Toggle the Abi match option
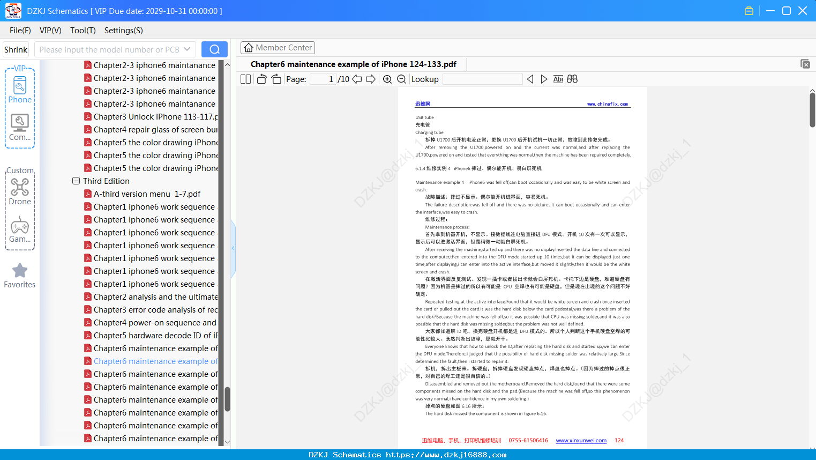 [x=558, y=79]
